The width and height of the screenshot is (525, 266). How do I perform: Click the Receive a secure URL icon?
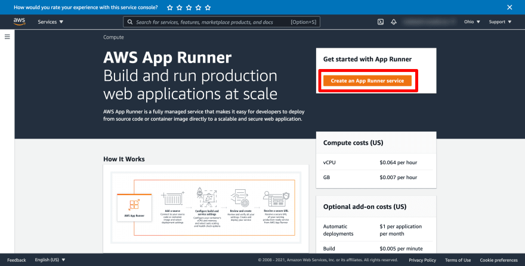click(276, 199)
